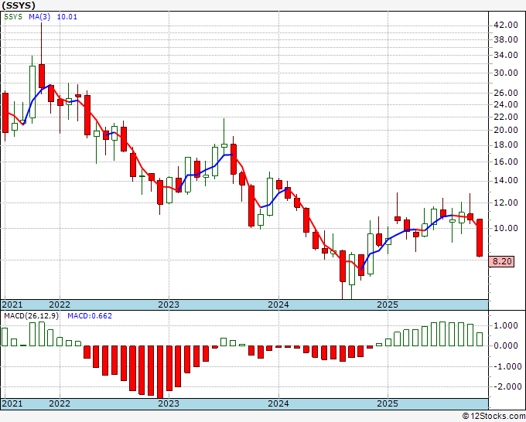Select 2025 marker on the price timeline
The height and width of the screenshot is (422, 526).
click(387, 305)
